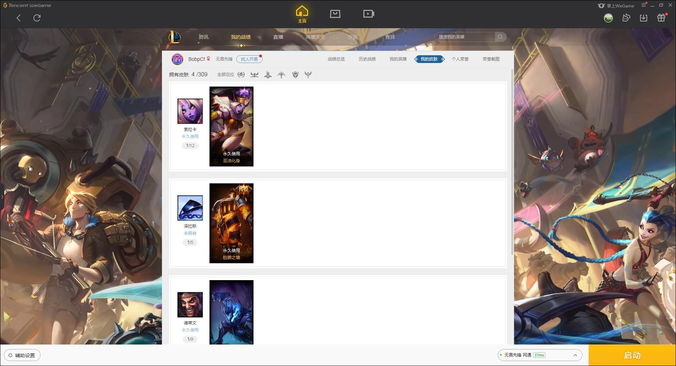Open the 个人荣誉 sub-tab
This screenshot has height=366, width=676.
(x=460, y=59)
